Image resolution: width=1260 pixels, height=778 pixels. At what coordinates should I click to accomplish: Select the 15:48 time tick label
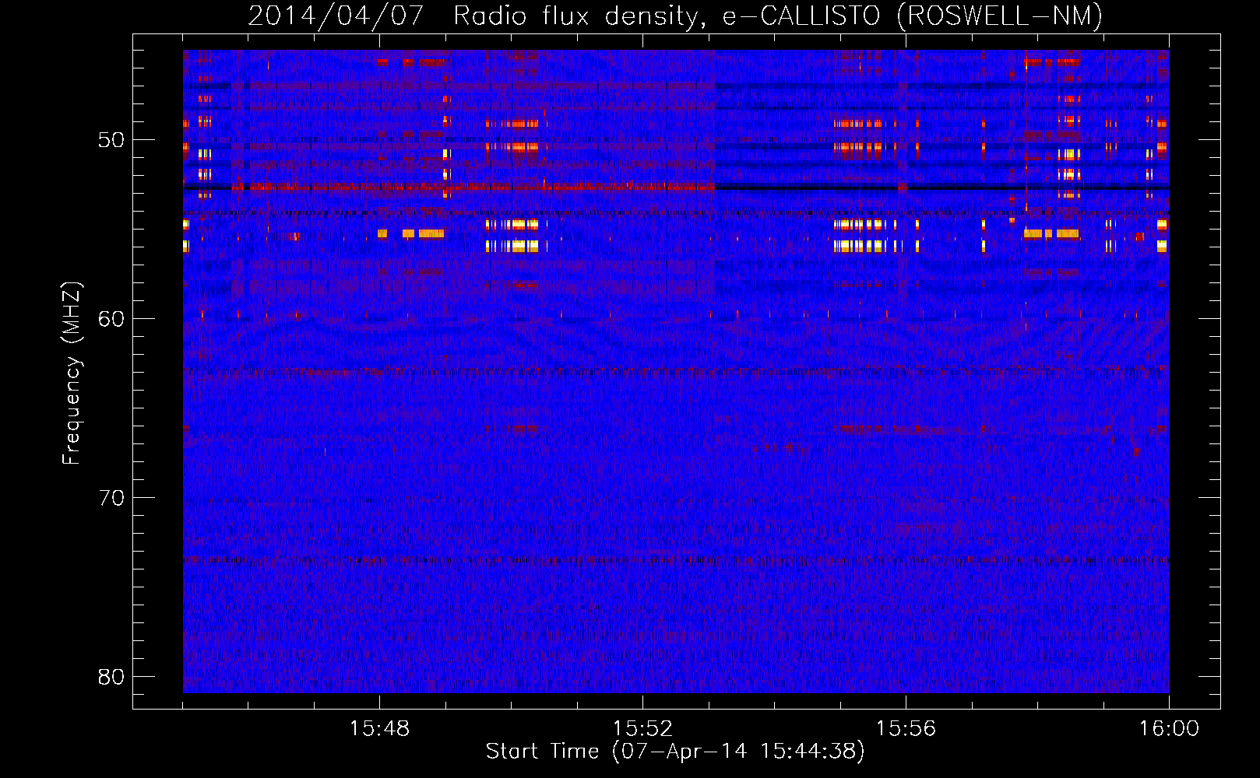379,729
